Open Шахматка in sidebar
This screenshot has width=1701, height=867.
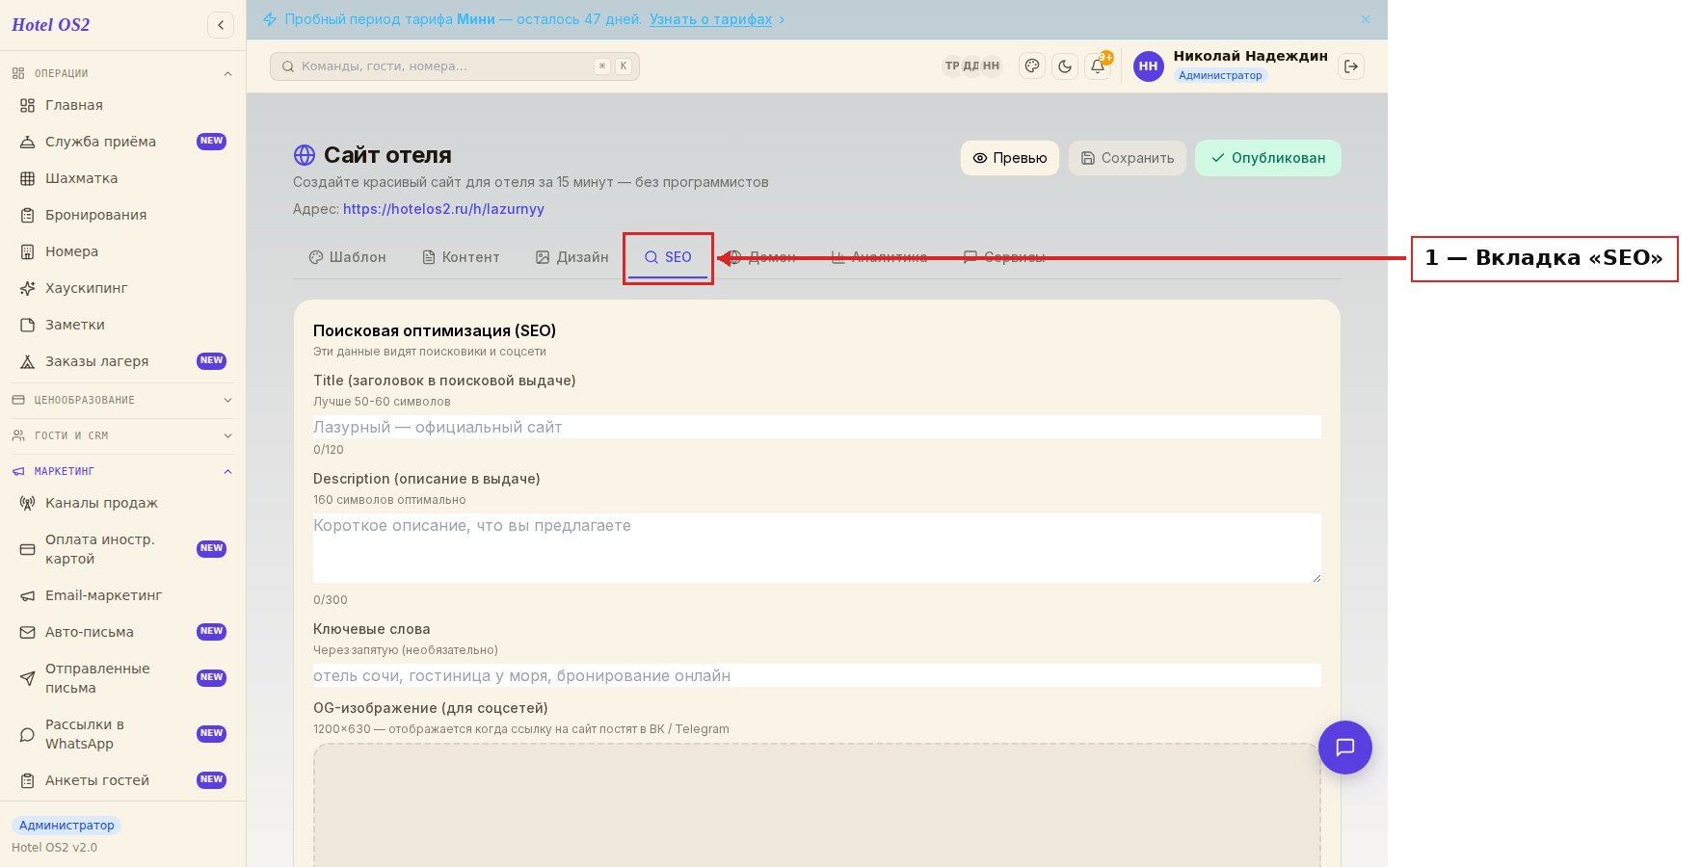pyautogui.click(x=122, y=178)
